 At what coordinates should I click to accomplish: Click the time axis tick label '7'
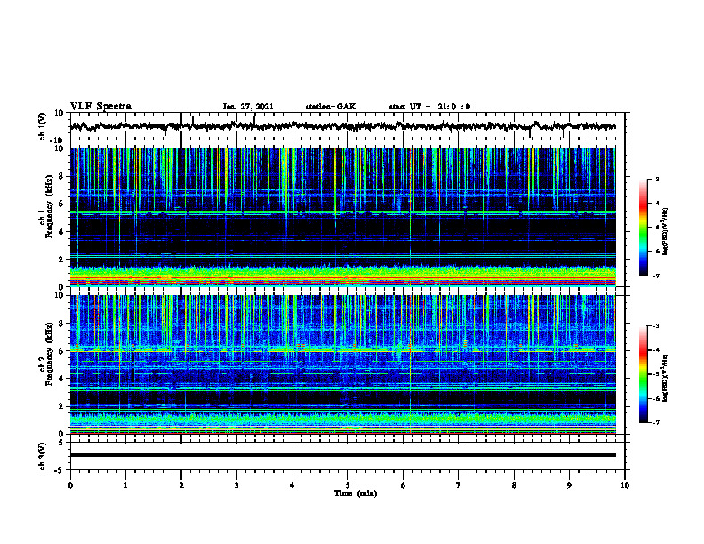tap(459, 485)
